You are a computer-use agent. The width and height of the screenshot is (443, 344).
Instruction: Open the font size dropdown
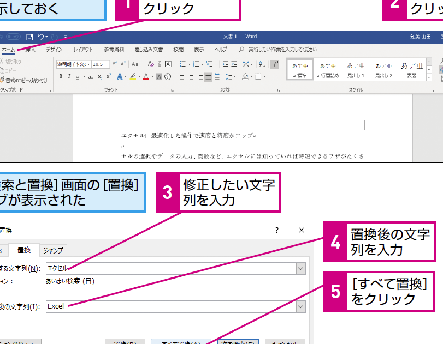click(107, 64)
